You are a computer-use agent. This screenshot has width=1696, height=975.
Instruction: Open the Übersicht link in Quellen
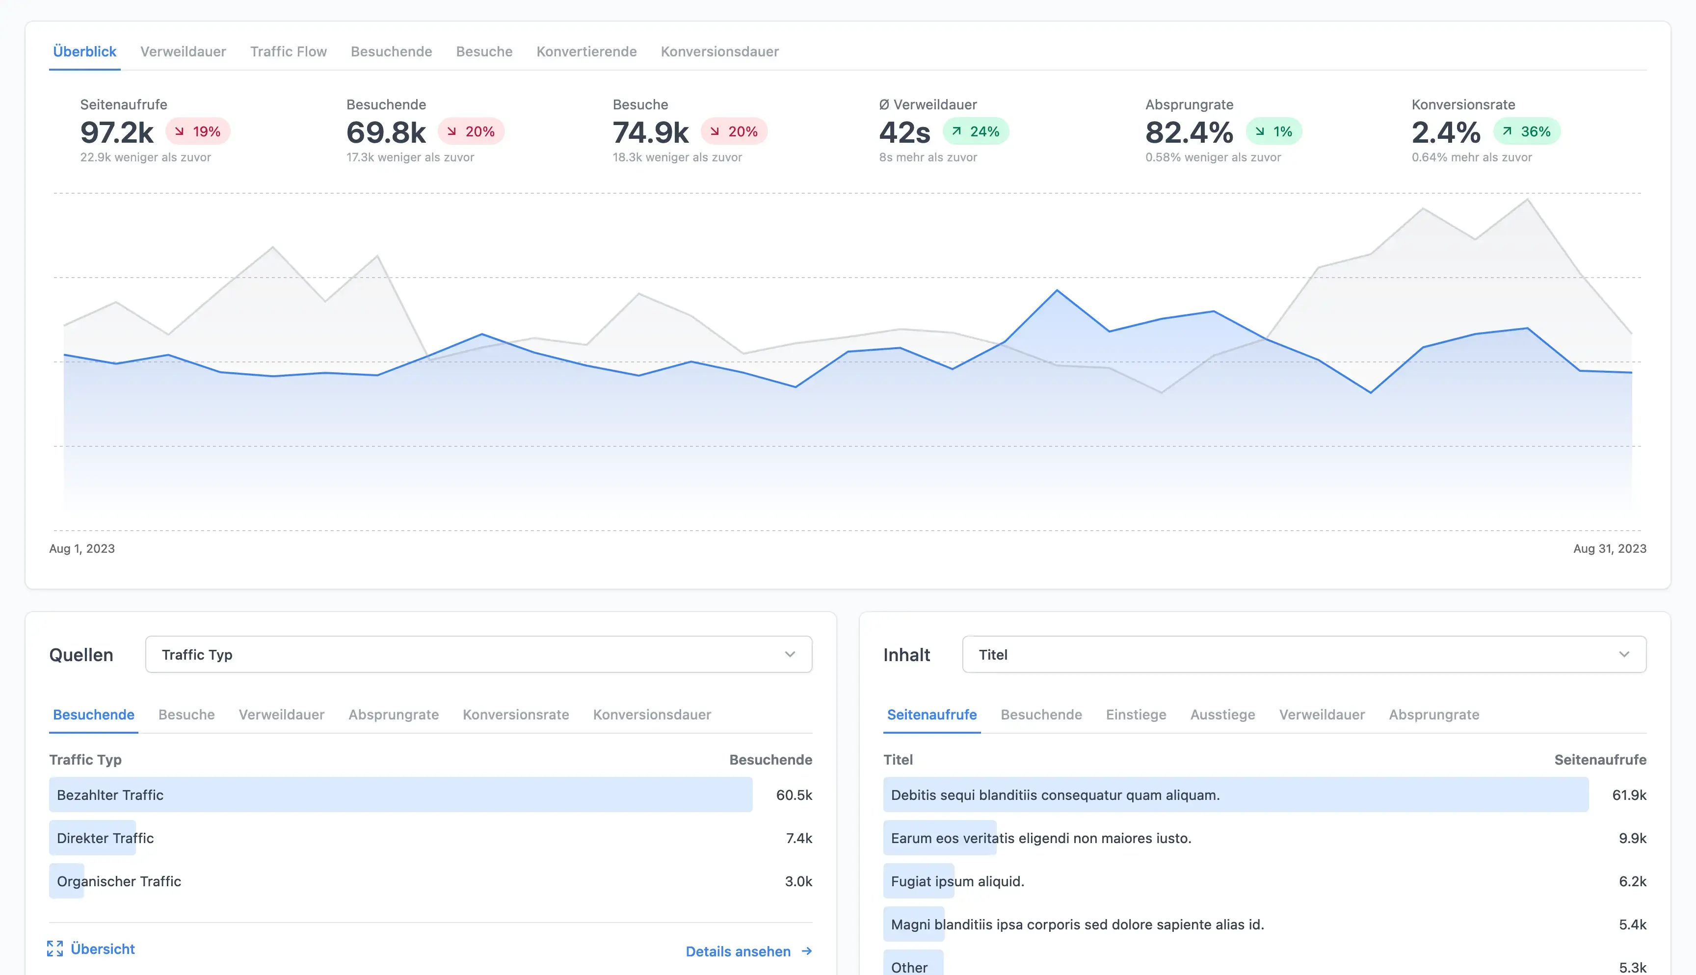coord(103,948)
